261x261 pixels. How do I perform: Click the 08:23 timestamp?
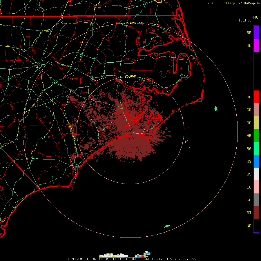189,259
